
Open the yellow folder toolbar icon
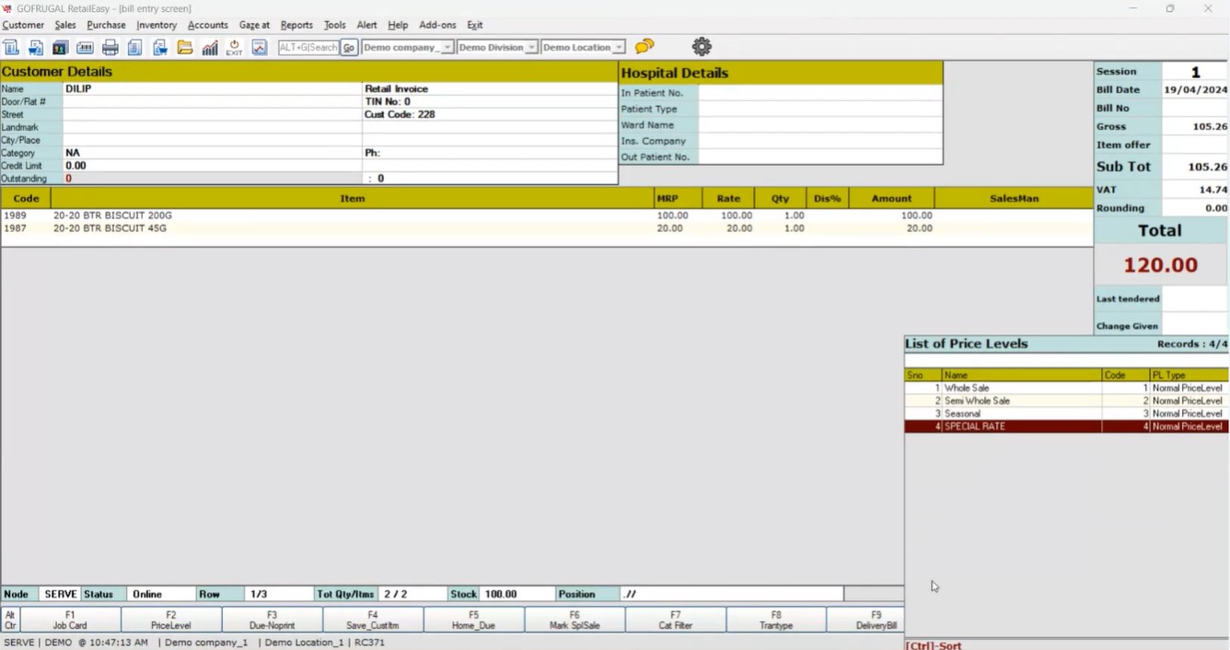click(185, 47)
